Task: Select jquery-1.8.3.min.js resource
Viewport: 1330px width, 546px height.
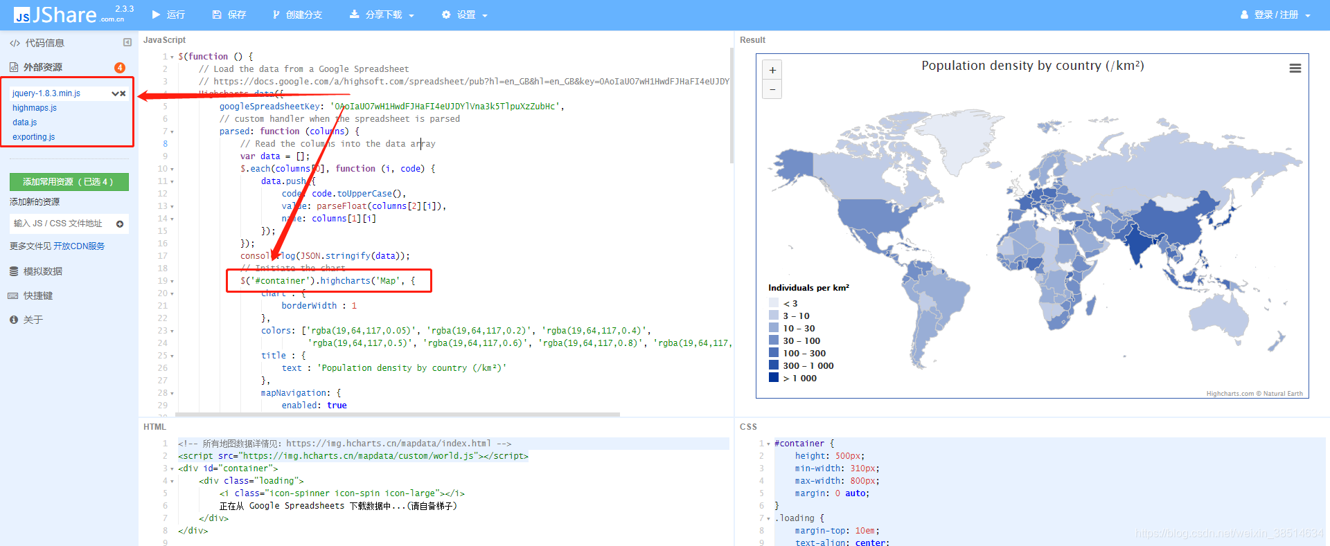Action: (x=46, y=93)
